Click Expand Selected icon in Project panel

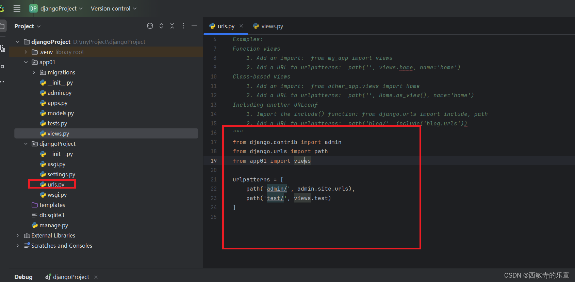click(x=161, y=26)
